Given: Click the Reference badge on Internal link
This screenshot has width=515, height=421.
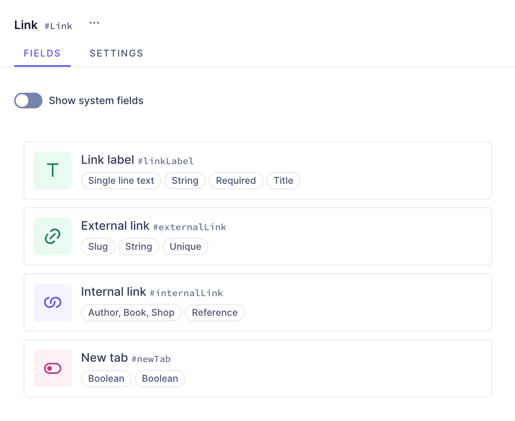Looking at the screenshot, I should [x=215, y=313].
